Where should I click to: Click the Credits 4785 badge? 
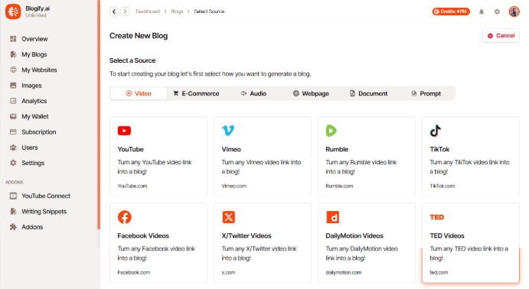[451, 11]
